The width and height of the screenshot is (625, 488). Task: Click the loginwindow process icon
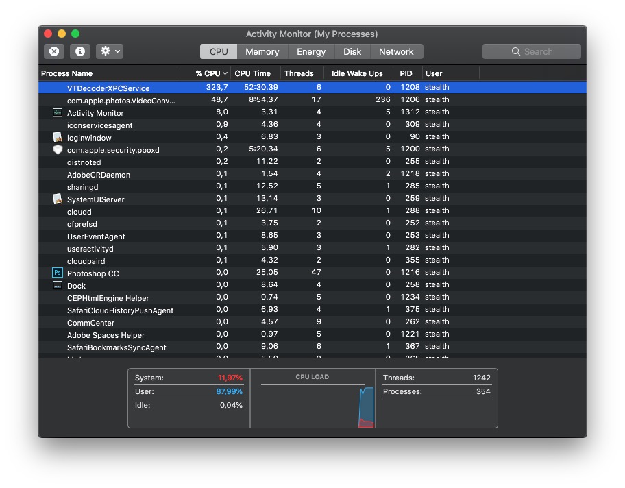[x=58, y=137]
